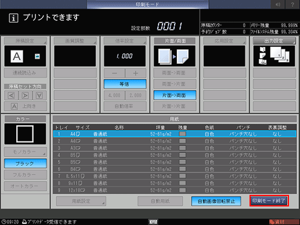Click the 上向き orientation button

point(26,106)
